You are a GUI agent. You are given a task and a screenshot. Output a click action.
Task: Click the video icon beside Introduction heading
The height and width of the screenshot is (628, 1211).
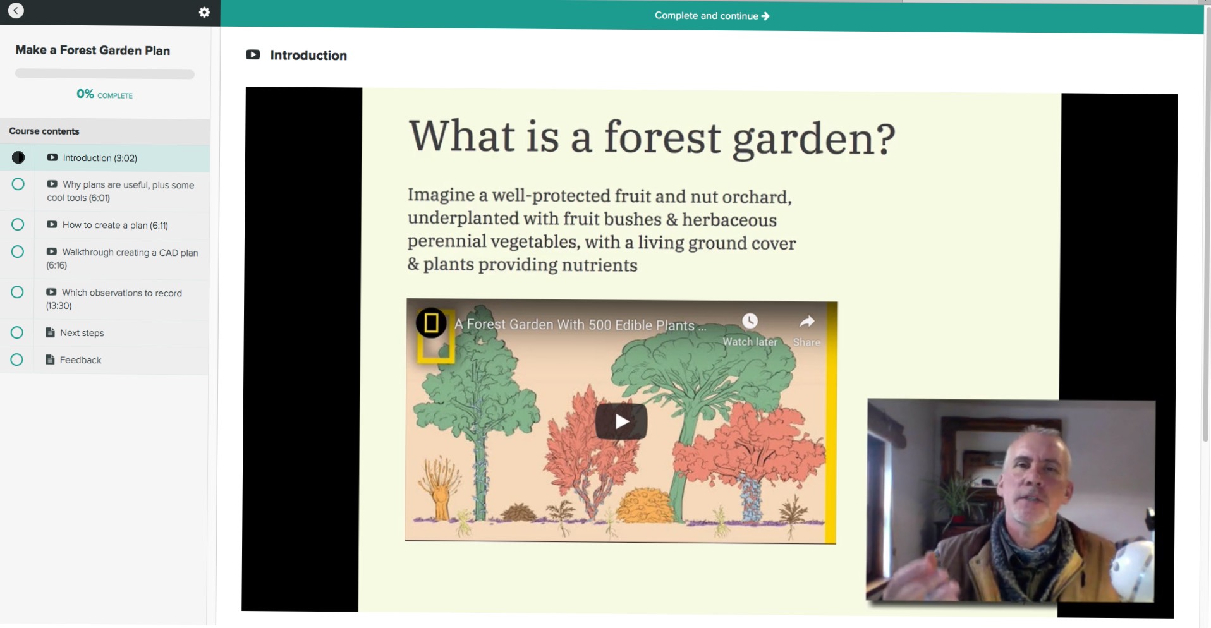coord(253,54)
